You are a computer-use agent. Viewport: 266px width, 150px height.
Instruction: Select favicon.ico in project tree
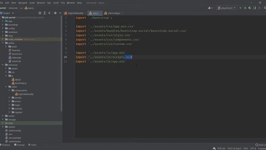15,54
